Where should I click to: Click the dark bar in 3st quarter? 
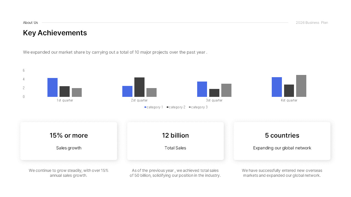point(214,93)
